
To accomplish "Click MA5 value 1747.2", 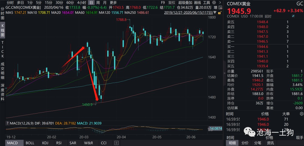I will click(21, 13).
